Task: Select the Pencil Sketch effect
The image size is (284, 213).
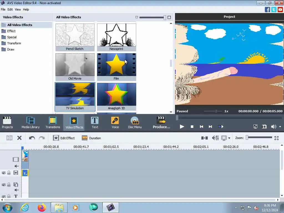Action: pyautogui.click(x=75, y=37)
